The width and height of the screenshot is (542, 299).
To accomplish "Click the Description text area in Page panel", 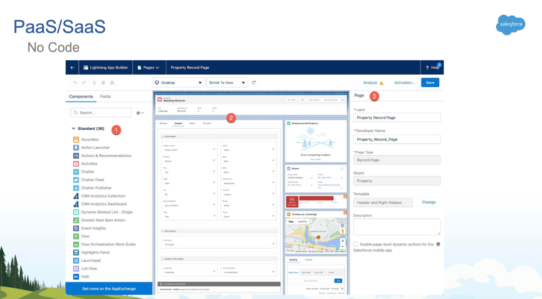I will (397, 227).
